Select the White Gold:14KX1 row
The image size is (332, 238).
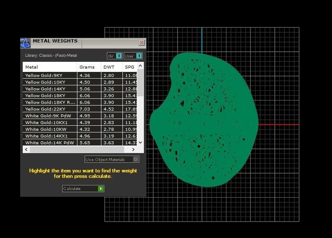80,136
